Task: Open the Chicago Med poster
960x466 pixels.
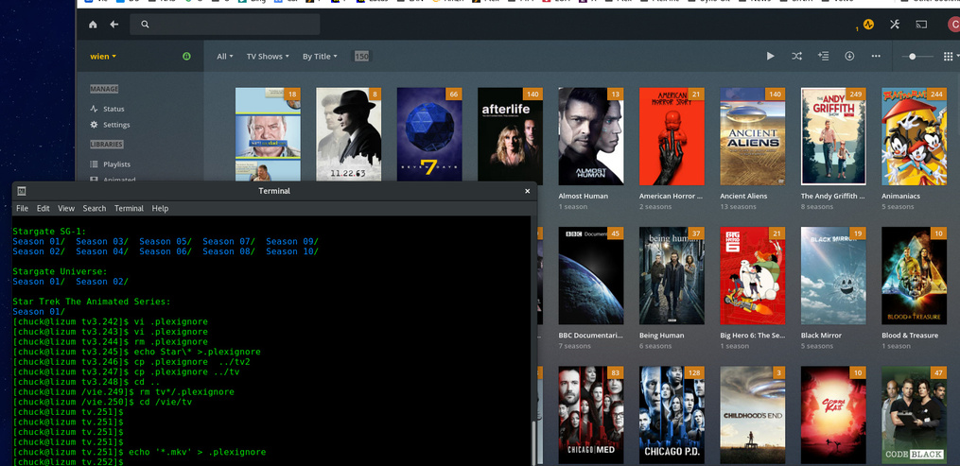Action: pos(591,415)
